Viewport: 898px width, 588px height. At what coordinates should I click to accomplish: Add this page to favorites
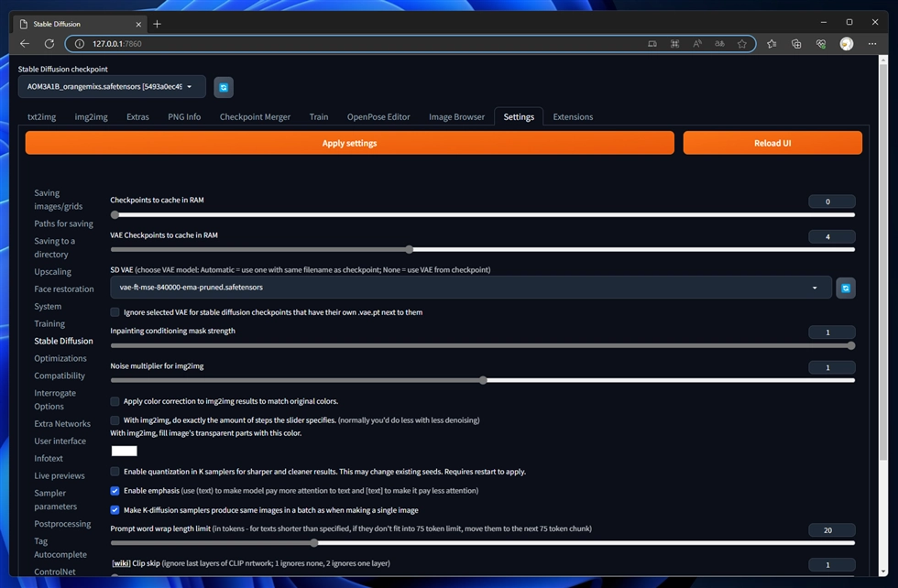click(741, 44)
